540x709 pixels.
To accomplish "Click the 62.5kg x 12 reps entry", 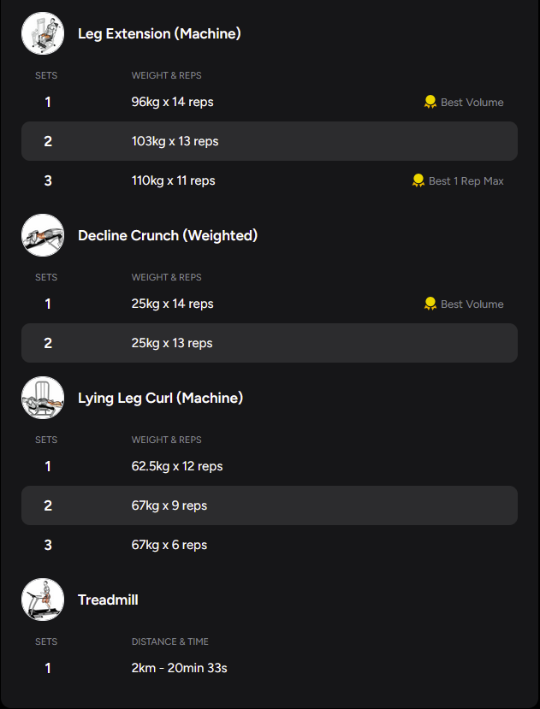I will tap(177, 466).
